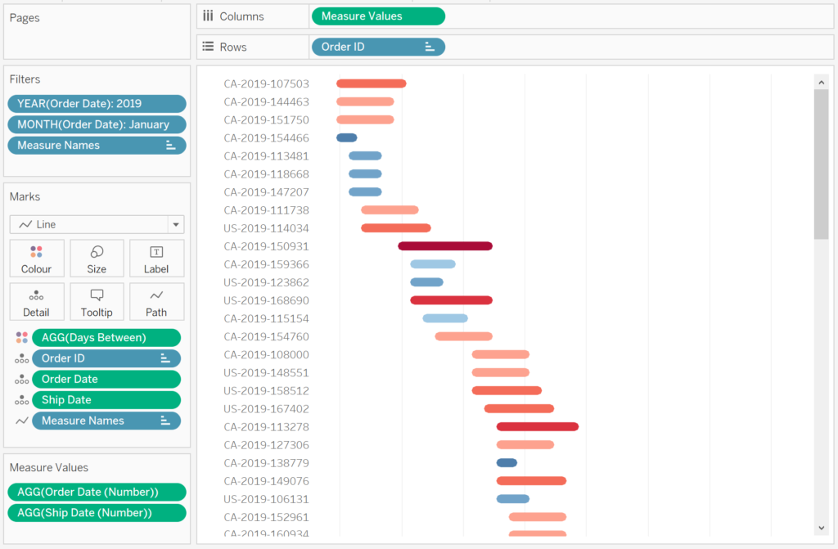The image size is (838, 549).
Task: Click row label CA-2019-111738
Action: (x=266, y=210)
